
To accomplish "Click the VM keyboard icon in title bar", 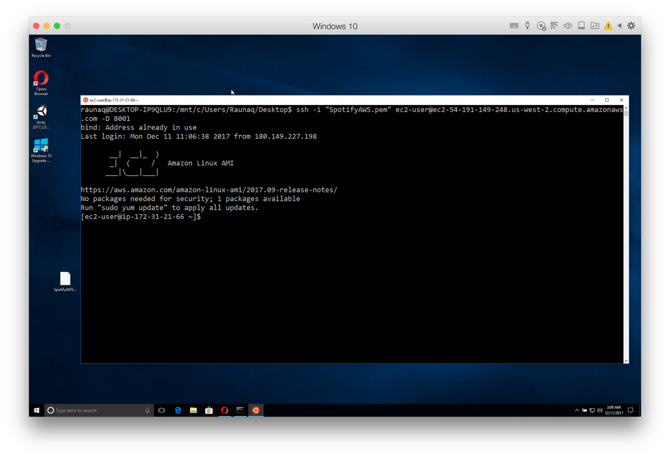I will 514,26.
